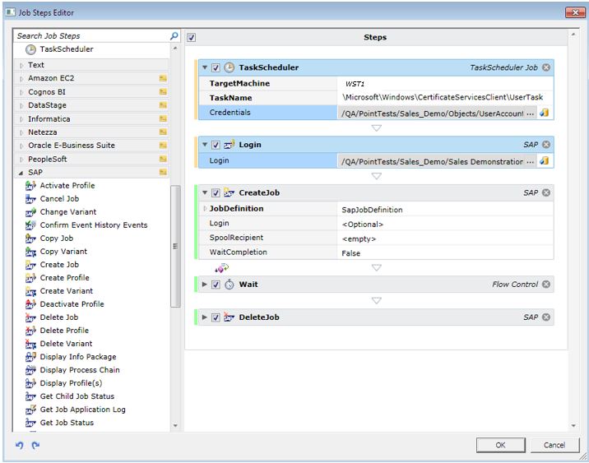Click the undo arrow icon at bottom left

[x=20, y=445]
